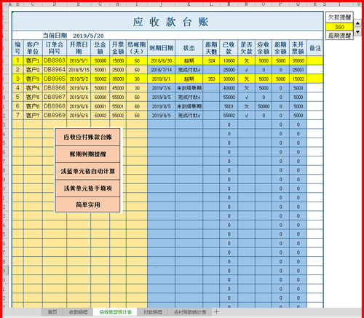
Task: Select order number cell DB8967
Action: tap(55, 97)
